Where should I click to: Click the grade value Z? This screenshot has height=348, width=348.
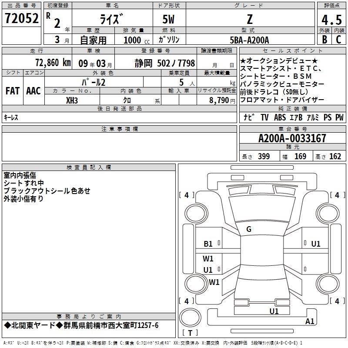pyautogui.click(x=250, y=19)
